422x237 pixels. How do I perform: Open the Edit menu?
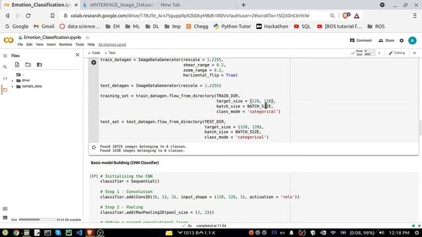pos(29,45)
